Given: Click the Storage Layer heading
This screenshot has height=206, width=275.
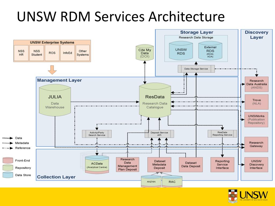Looking at the screenshot, I should point(197,32).
